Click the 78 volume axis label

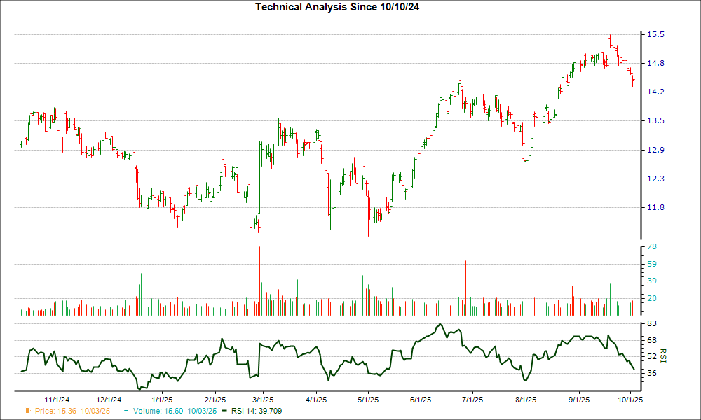(x=651, y=247)
